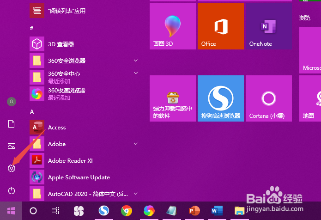Open 360极速浏览器 app entry
The width and height of the screenshot is (321, 220).
pyautogui.click(x=84, y=94)
